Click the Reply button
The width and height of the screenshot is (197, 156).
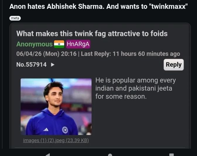[174, 65]
